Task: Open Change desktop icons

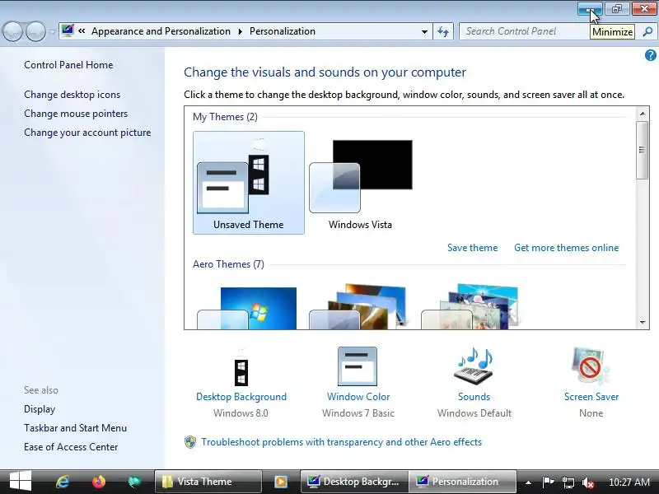Action: [72, 95]
